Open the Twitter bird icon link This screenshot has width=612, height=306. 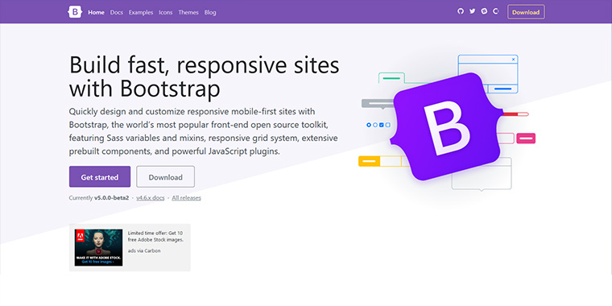click(x=472, y=11)
